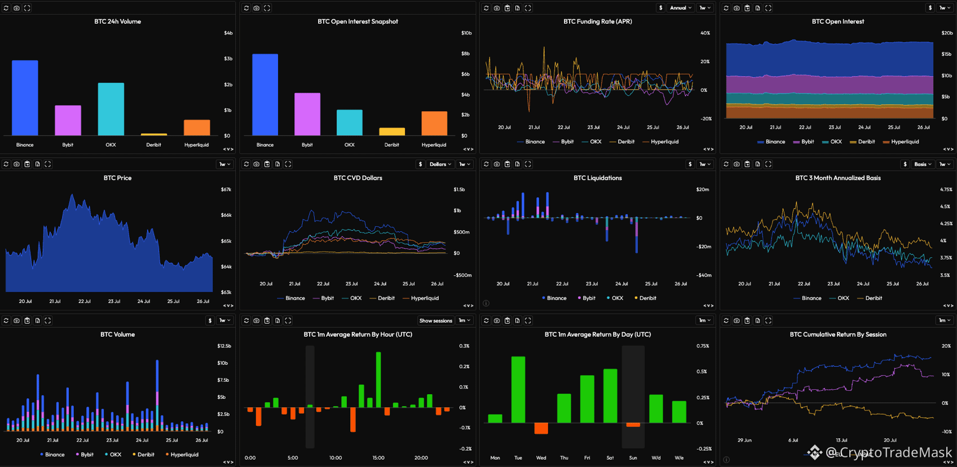
Task: Refresh the BTC Price chart
Action: coord(6,164)
